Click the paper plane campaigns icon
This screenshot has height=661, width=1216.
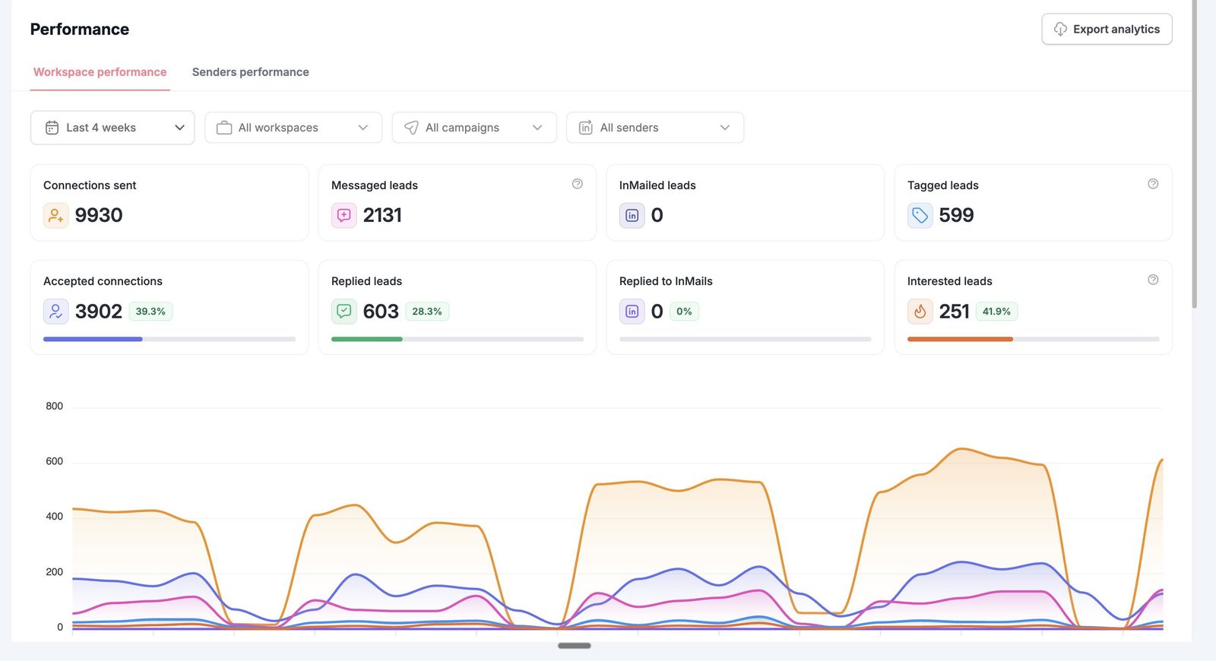(x=411, y=128)
